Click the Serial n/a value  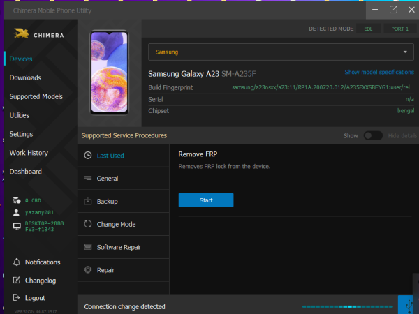(410, 99)
